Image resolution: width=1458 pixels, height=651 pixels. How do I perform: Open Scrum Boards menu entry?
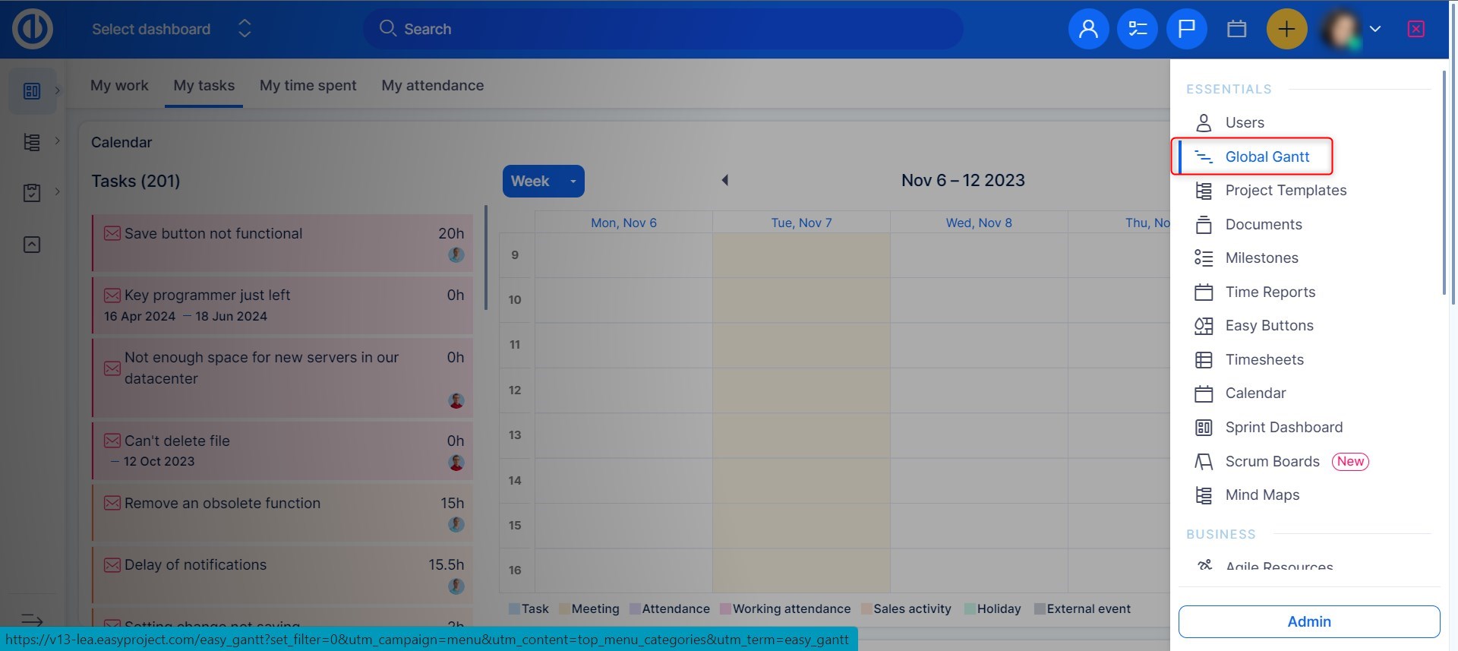point(1272,461)
